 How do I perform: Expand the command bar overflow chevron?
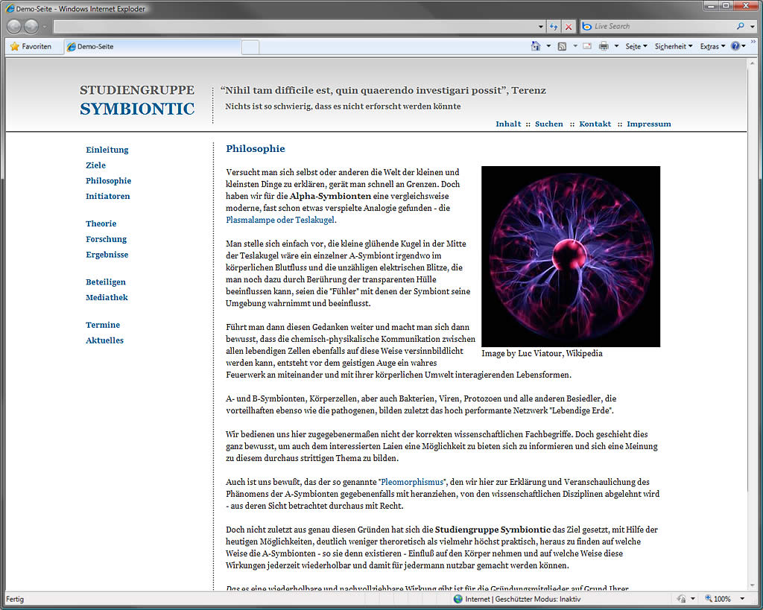click(x=754, y=42)
